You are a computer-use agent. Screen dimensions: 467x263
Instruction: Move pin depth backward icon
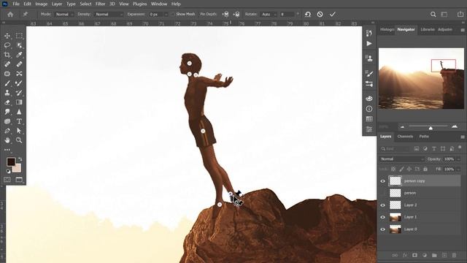coord(236,15)
